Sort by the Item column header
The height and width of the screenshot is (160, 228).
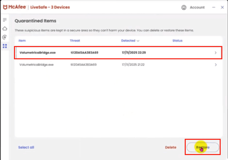tap(22, 41)
